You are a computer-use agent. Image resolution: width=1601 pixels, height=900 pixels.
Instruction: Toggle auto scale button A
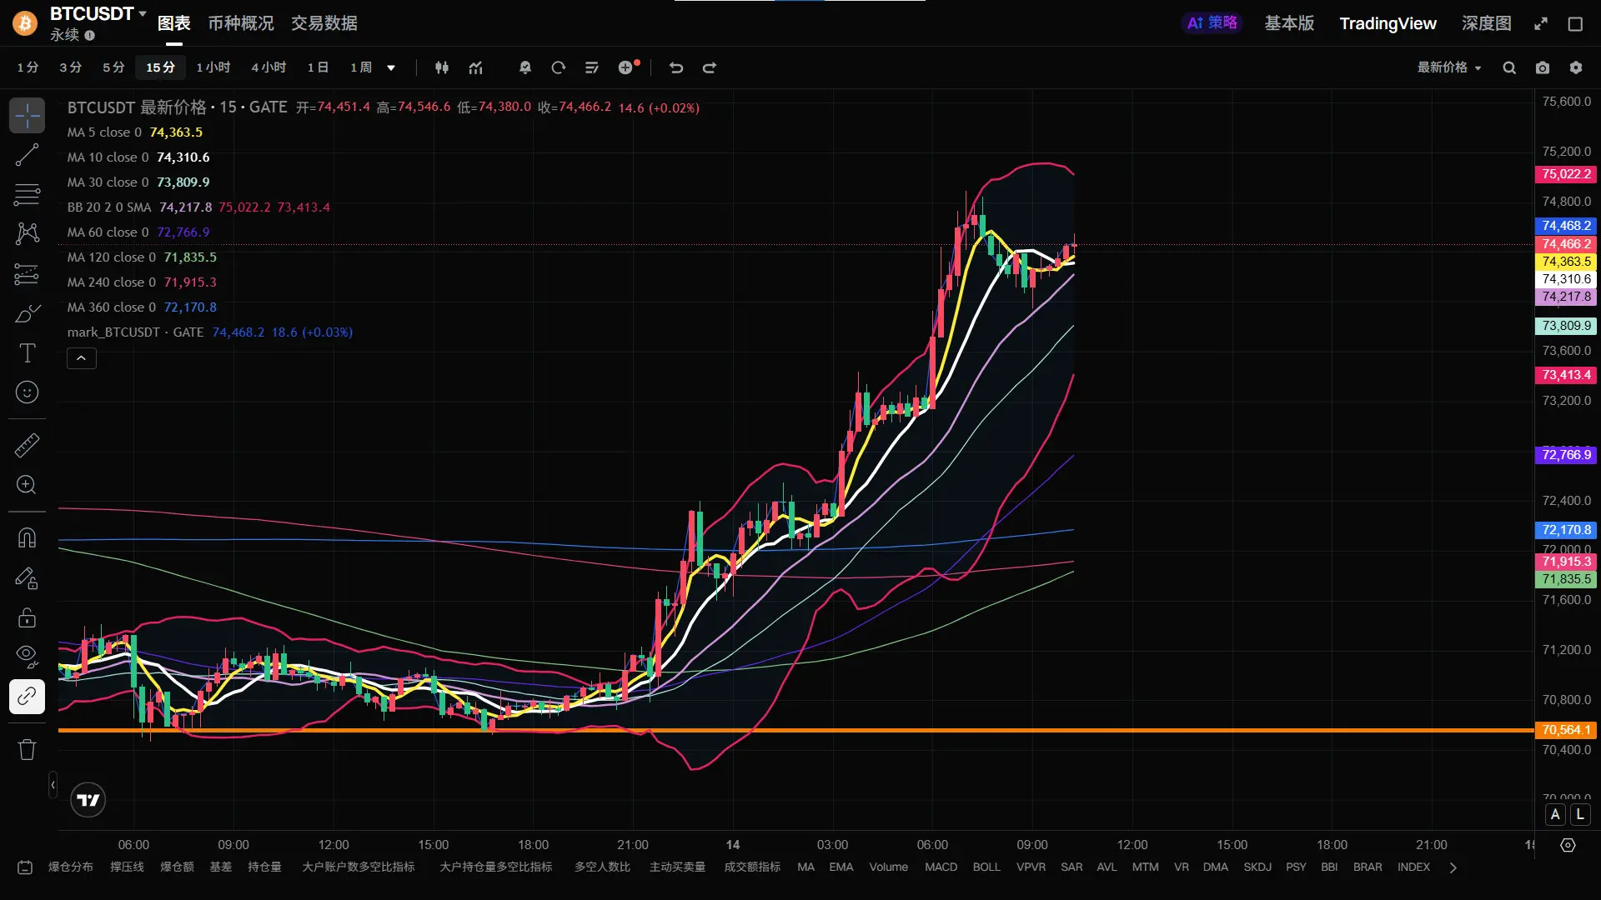click(1555, 815)
